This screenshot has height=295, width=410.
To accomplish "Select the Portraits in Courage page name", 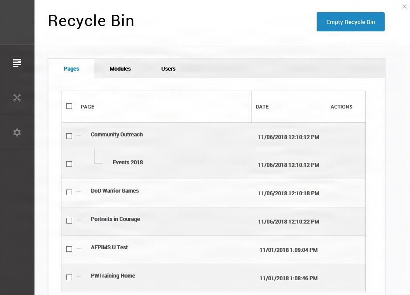I will [115, 219].
